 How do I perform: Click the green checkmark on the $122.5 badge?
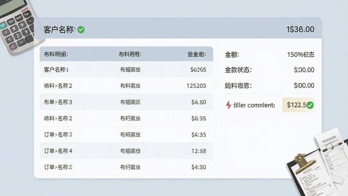tap(310, 105)
